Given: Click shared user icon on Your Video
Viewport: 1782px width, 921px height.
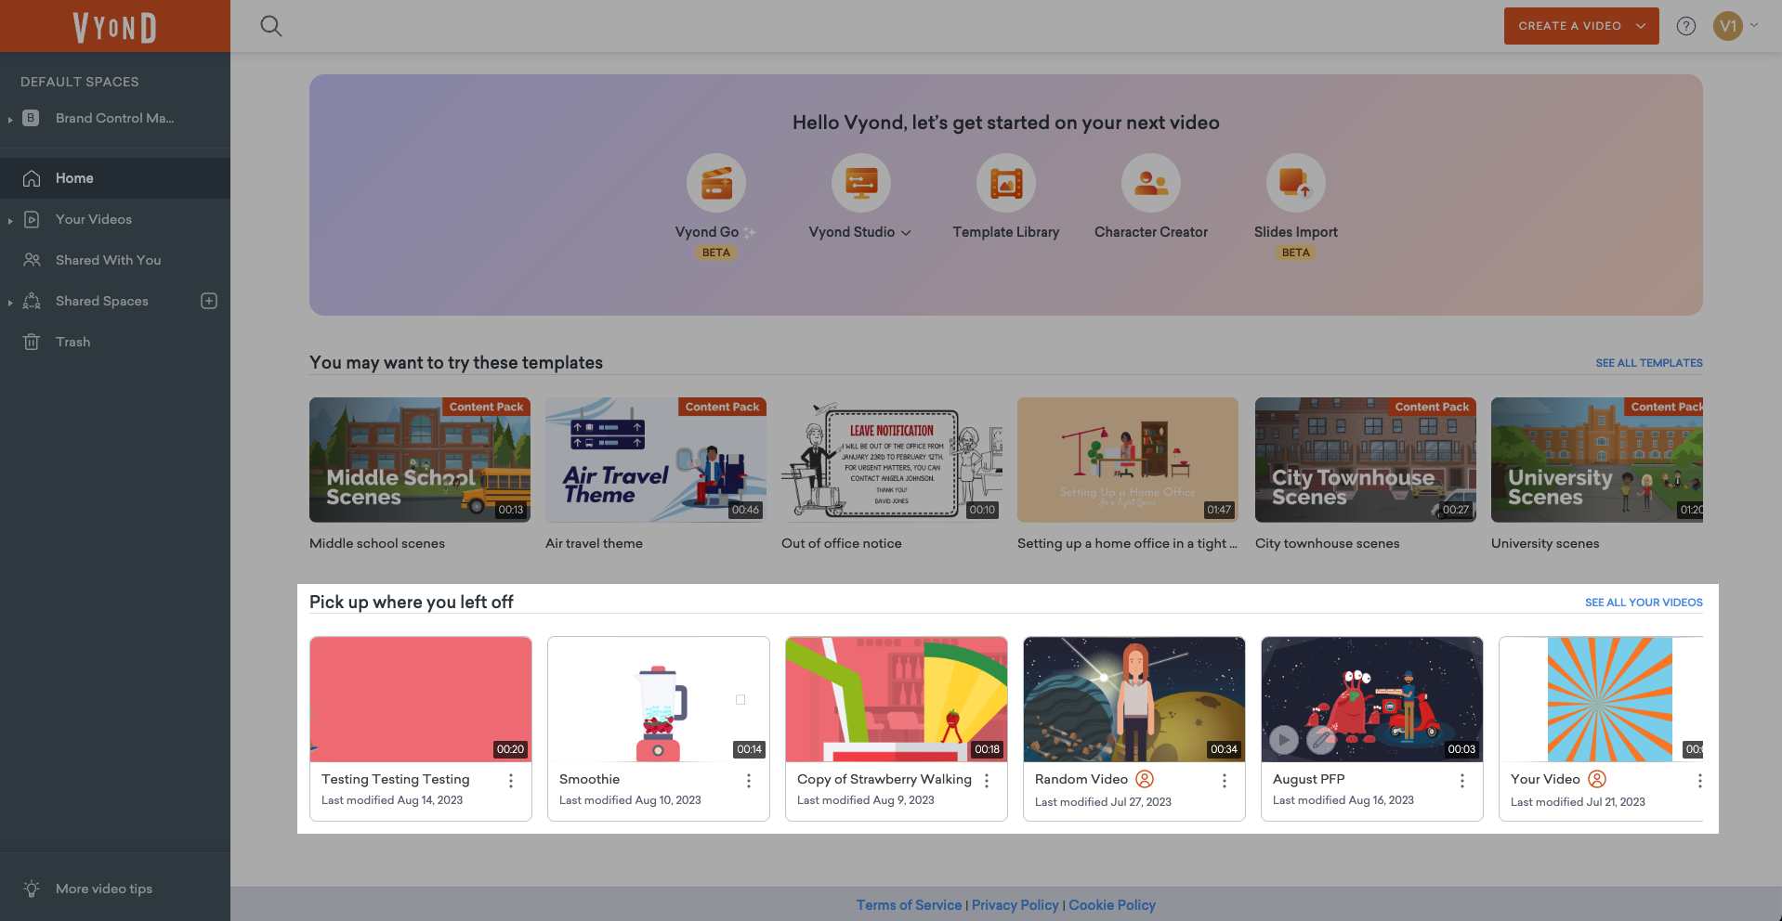Looking at the screenshot, I should click(x=1597, y=779).
